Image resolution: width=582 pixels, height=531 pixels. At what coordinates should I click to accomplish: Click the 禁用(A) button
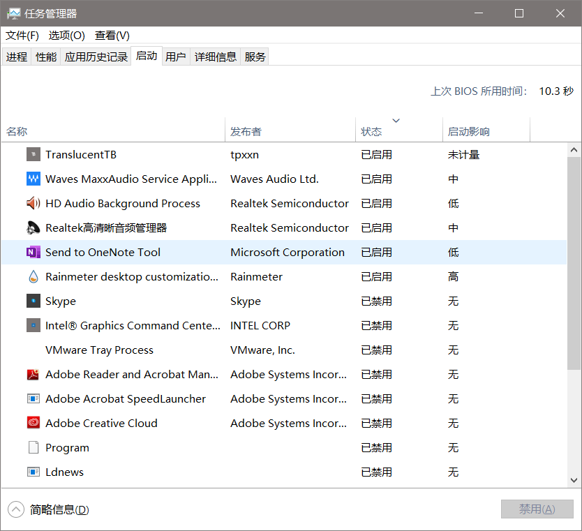(537, 509)
